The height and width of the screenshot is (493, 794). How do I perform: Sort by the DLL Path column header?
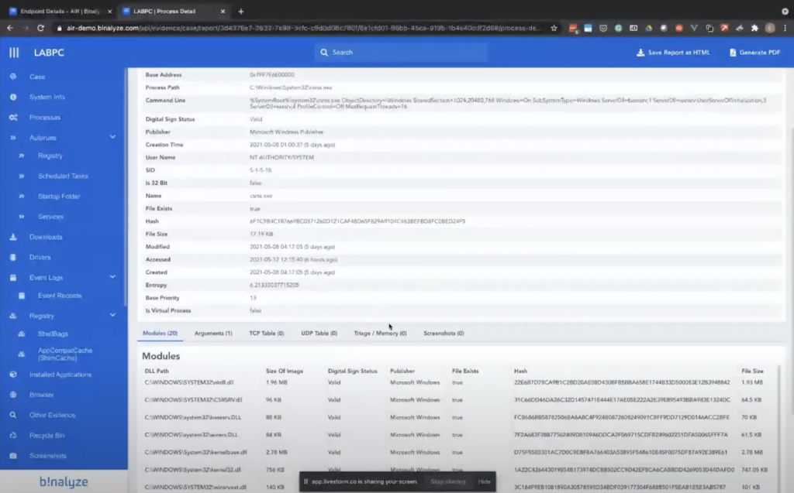[x=157, y=371]
